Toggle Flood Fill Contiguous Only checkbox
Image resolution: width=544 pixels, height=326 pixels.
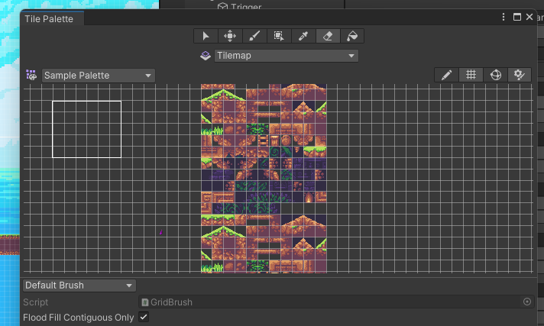(x=144, y=317)
